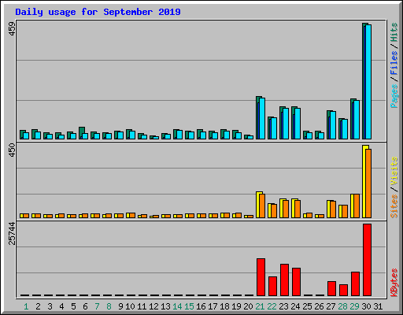
Task: Click the 'Visits' legend label
Action: pos(394,171)
